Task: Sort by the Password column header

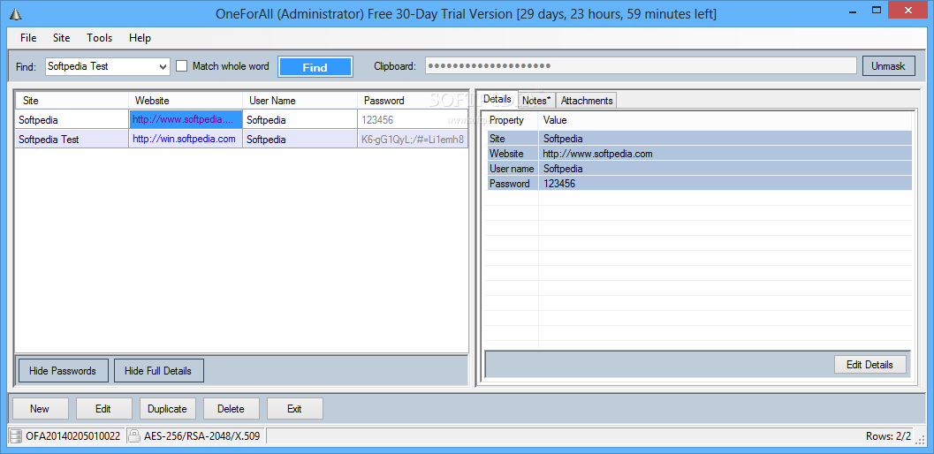Action: pyautogui.click(x=414, y=101)
